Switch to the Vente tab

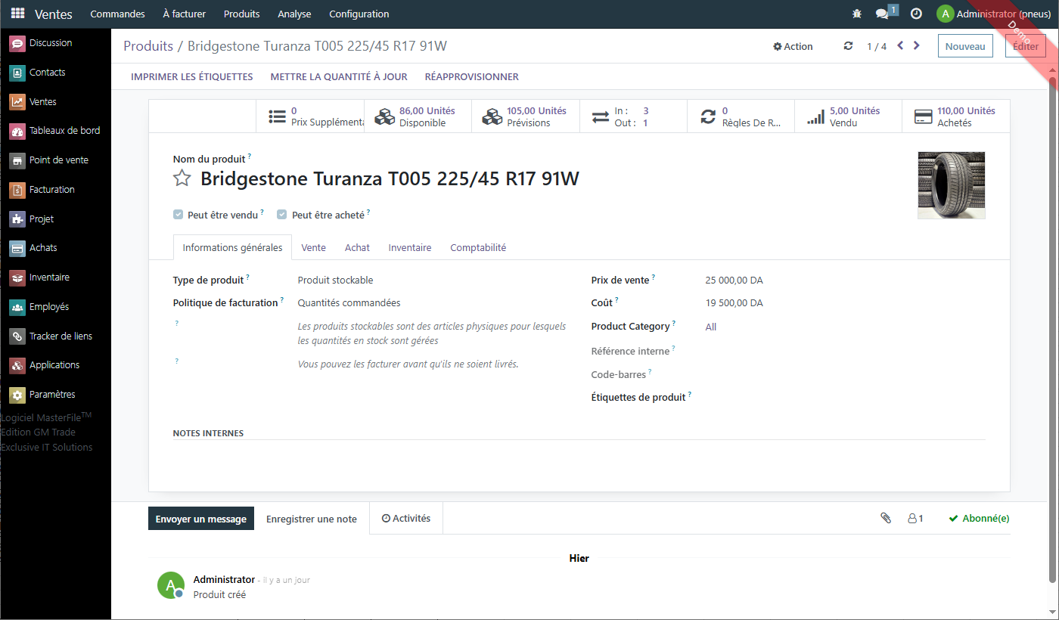click(313, 247)
